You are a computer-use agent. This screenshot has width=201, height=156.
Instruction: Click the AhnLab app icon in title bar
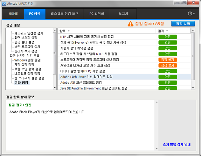point(4,4)
